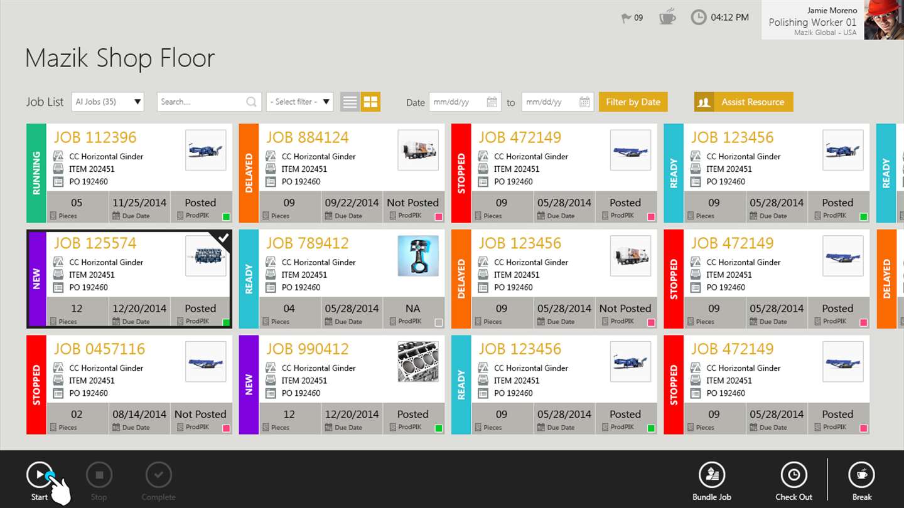Click 04 pieces count on JOB 789412
Viewport: 904px width, 508px height.
[x=289, y=309]
